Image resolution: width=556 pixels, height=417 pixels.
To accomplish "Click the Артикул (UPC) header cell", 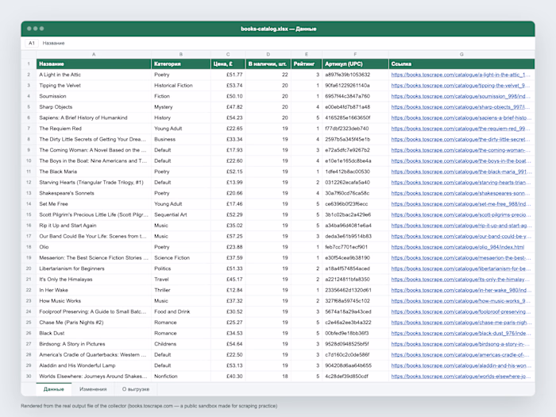I will tap(355, 64).
